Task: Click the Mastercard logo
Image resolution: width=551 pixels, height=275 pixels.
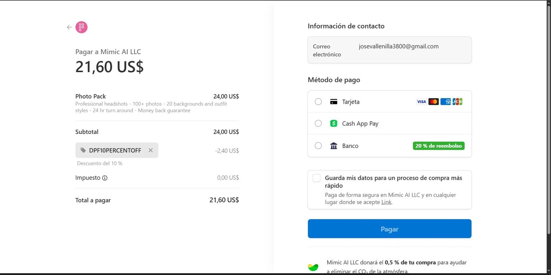Action: [433, 101]
